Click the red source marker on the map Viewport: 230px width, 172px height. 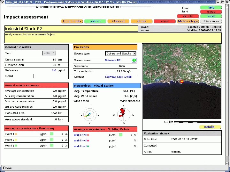click(182, 81)
